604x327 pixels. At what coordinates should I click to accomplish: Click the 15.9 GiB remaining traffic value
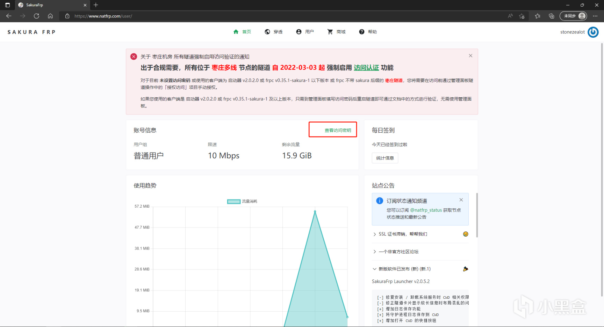point(297,156)
